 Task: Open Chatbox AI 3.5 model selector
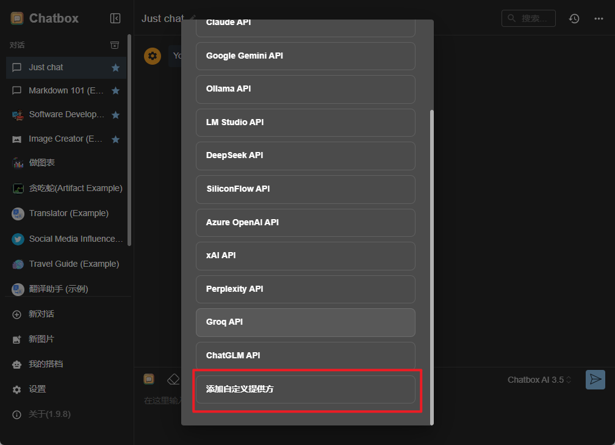(539, 380)
